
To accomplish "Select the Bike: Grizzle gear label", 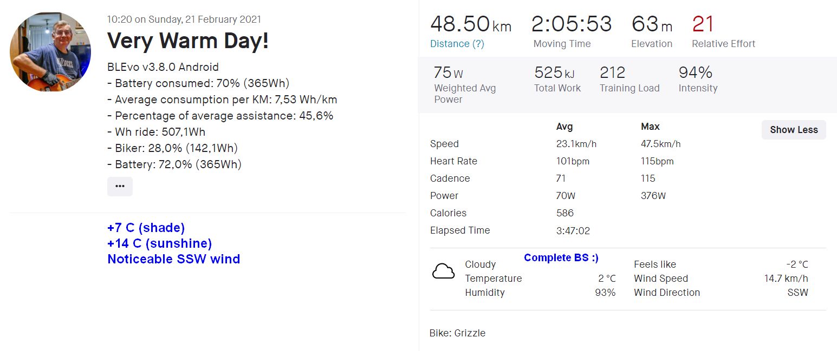I will pos(457,333).
